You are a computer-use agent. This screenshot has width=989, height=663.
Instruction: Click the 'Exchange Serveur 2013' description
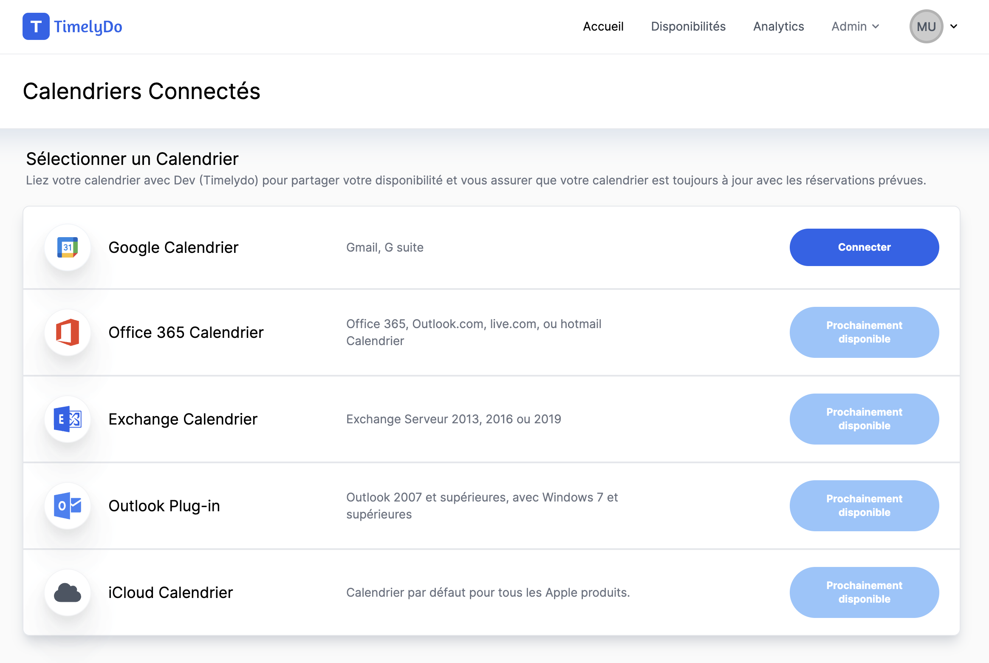(x=454, y=419)
